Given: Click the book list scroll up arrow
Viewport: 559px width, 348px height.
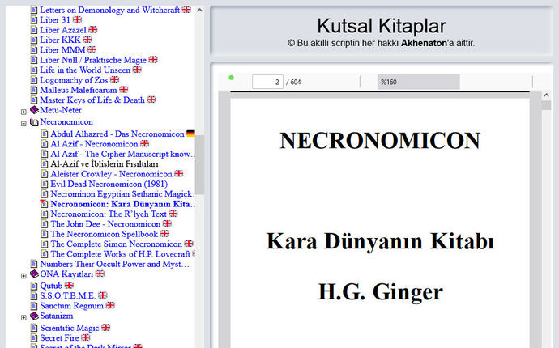Looking at the screenshot, I should click(199, 11).
